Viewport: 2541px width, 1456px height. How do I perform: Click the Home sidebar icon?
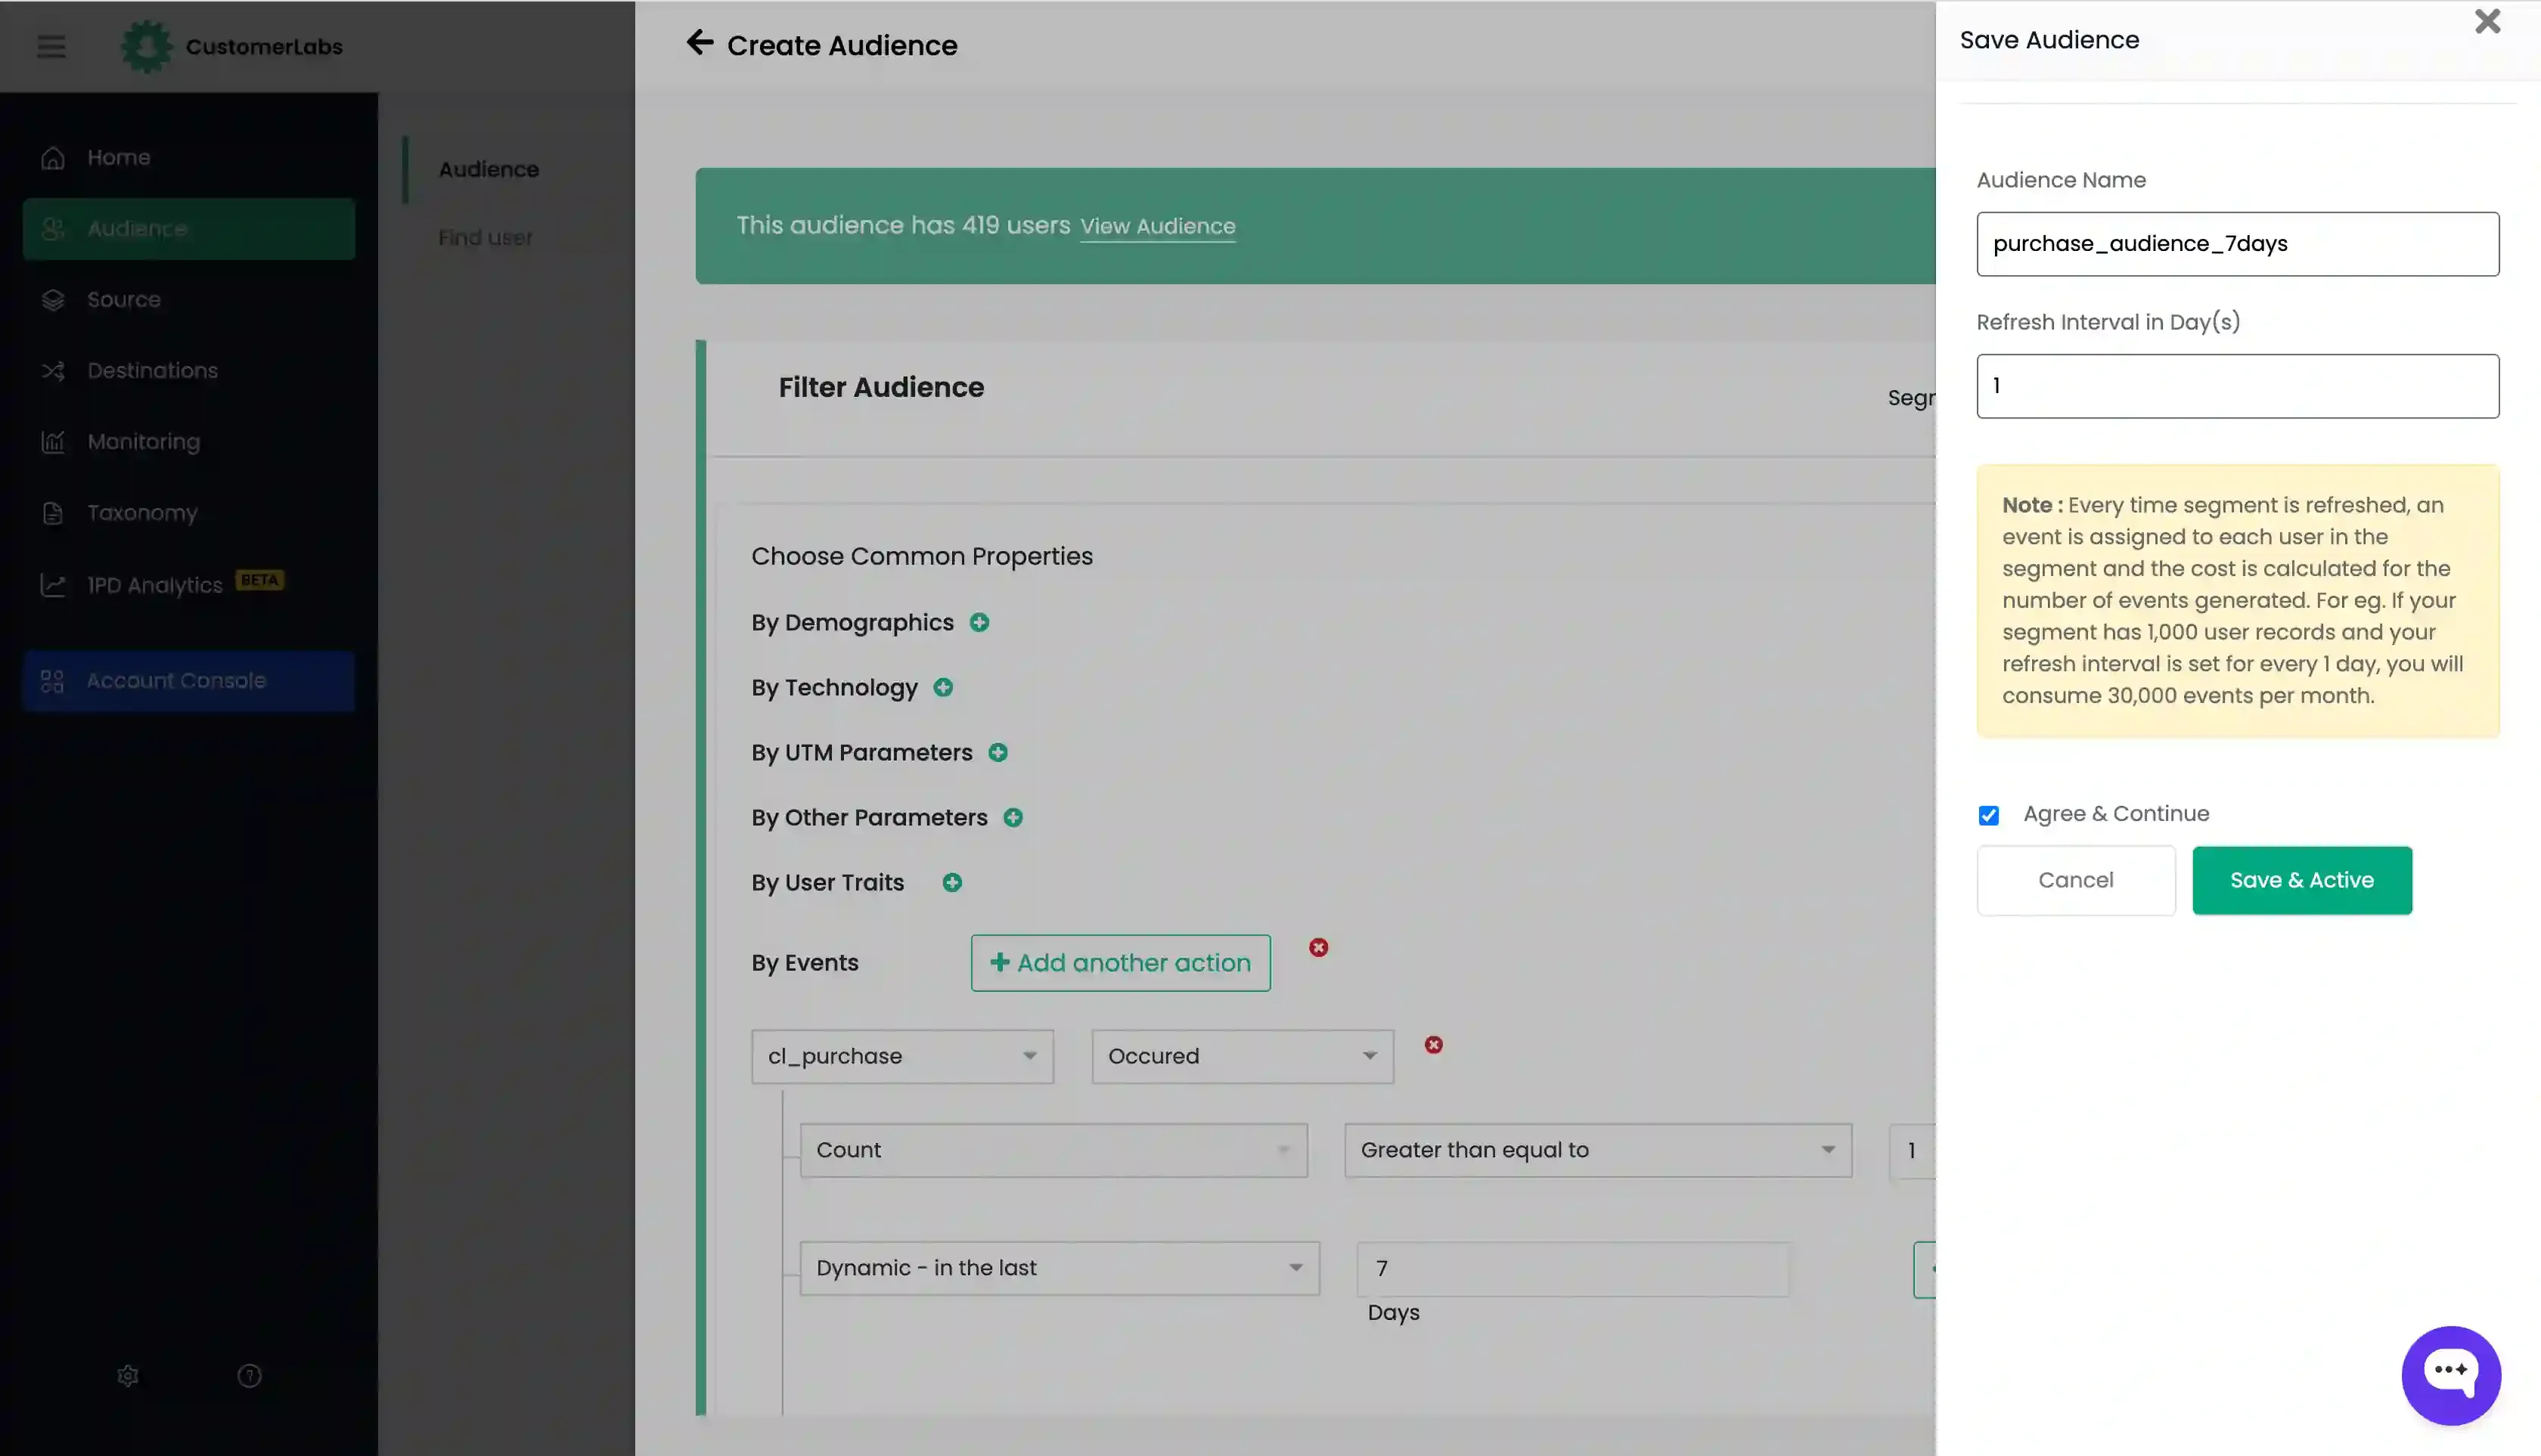(x=53, y=158)
